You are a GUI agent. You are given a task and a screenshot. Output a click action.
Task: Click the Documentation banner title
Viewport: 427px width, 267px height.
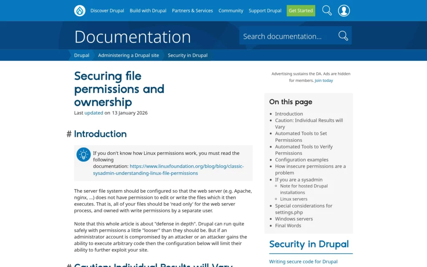(x=132, y=37)
